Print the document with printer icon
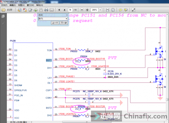Image resolution: width=169 pixels, height=123 pixels. click(46, 10)
